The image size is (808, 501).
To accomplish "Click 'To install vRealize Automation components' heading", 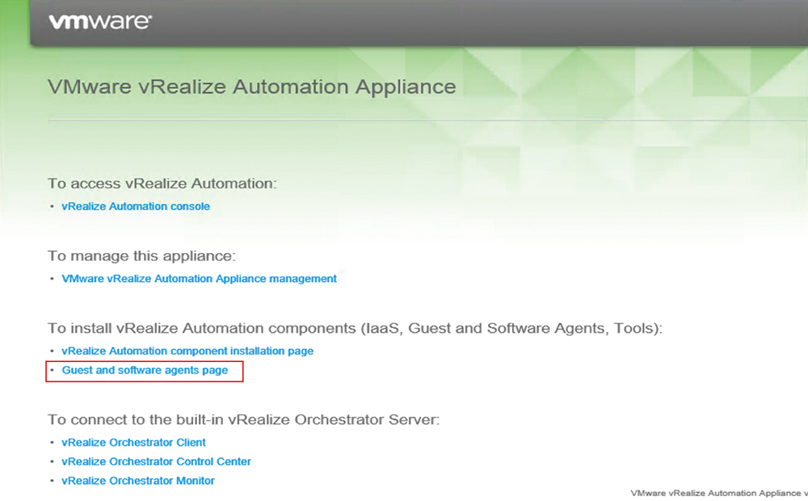I will [355, 328].
